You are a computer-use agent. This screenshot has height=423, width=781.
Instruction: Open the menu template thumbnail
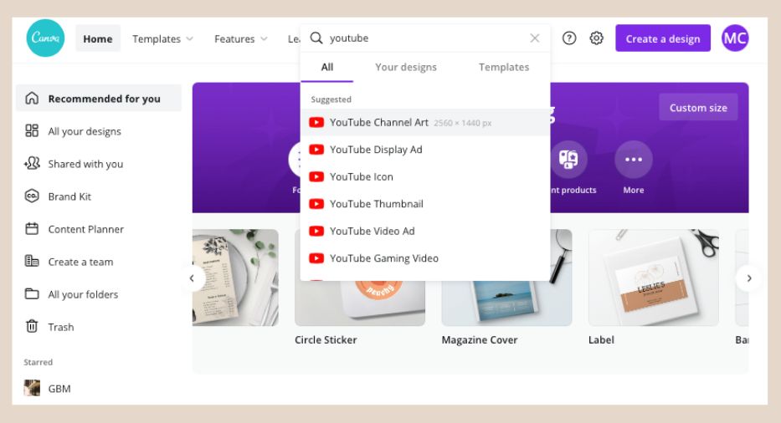click(235, 278)
